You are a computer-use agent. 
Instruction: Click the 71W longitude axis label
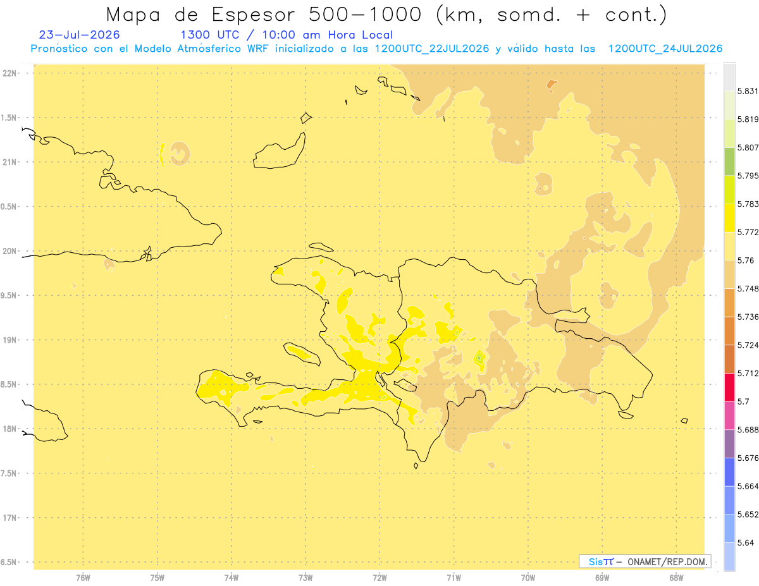point(454,578)
